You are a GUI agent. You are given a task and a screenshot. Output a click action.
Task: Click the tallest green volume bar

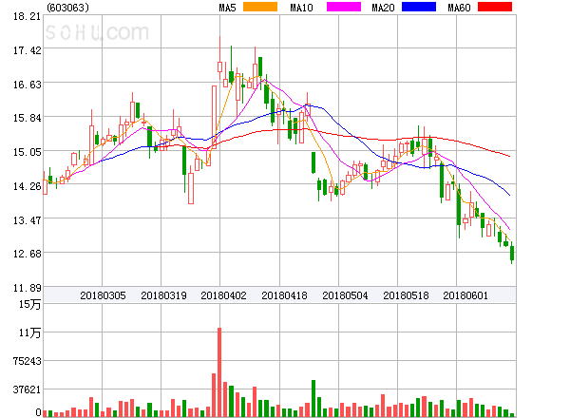(313, 398)
